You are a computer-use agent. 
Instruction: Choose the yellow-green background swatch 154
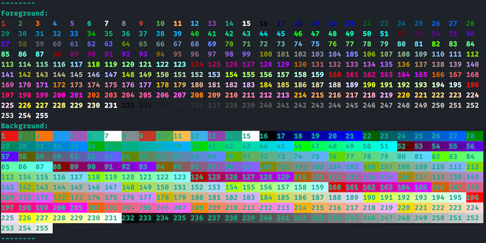coord(233,187)
